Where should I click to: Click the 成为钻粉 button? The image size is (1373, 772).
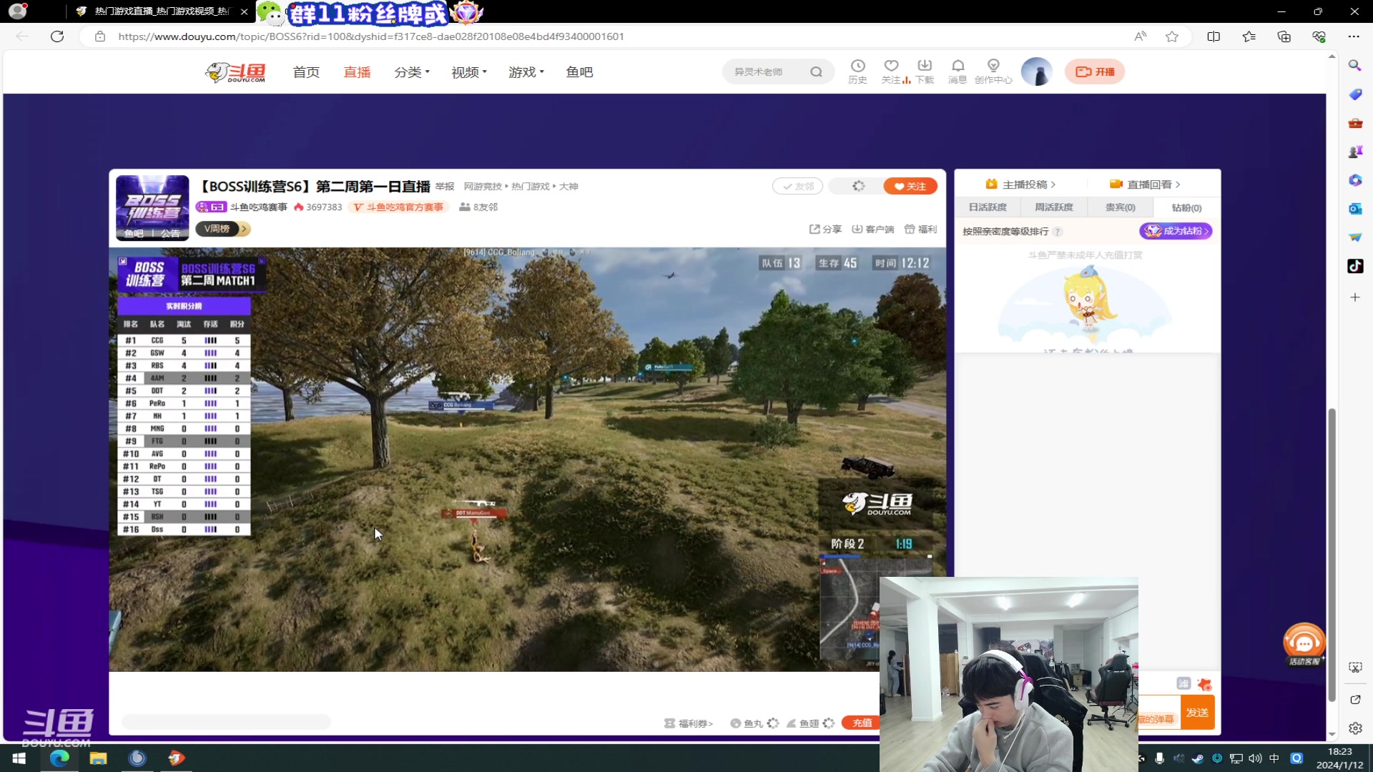(1176, 231)
